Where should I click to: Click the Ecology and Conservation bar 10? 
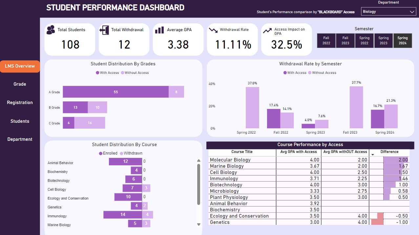pyautogui.click(x=128, y=197)
